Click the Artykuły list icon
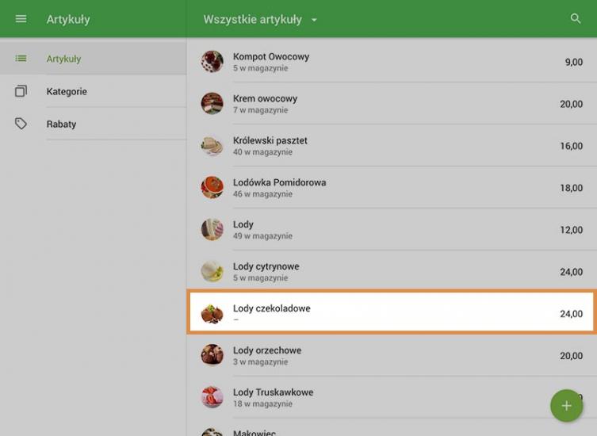This screenshot has height=436, width=597. 21,58
